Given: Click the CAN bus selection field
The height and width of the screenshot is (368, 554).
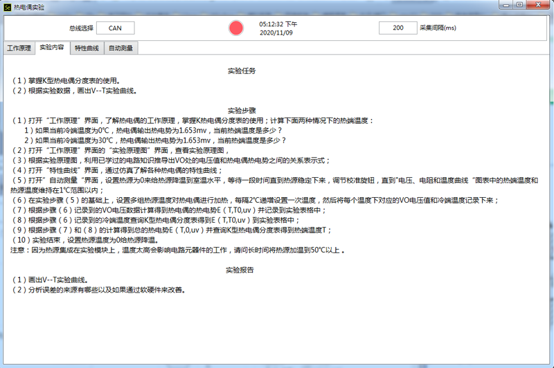Looking at the screenshot, I should tap(115, 28).
